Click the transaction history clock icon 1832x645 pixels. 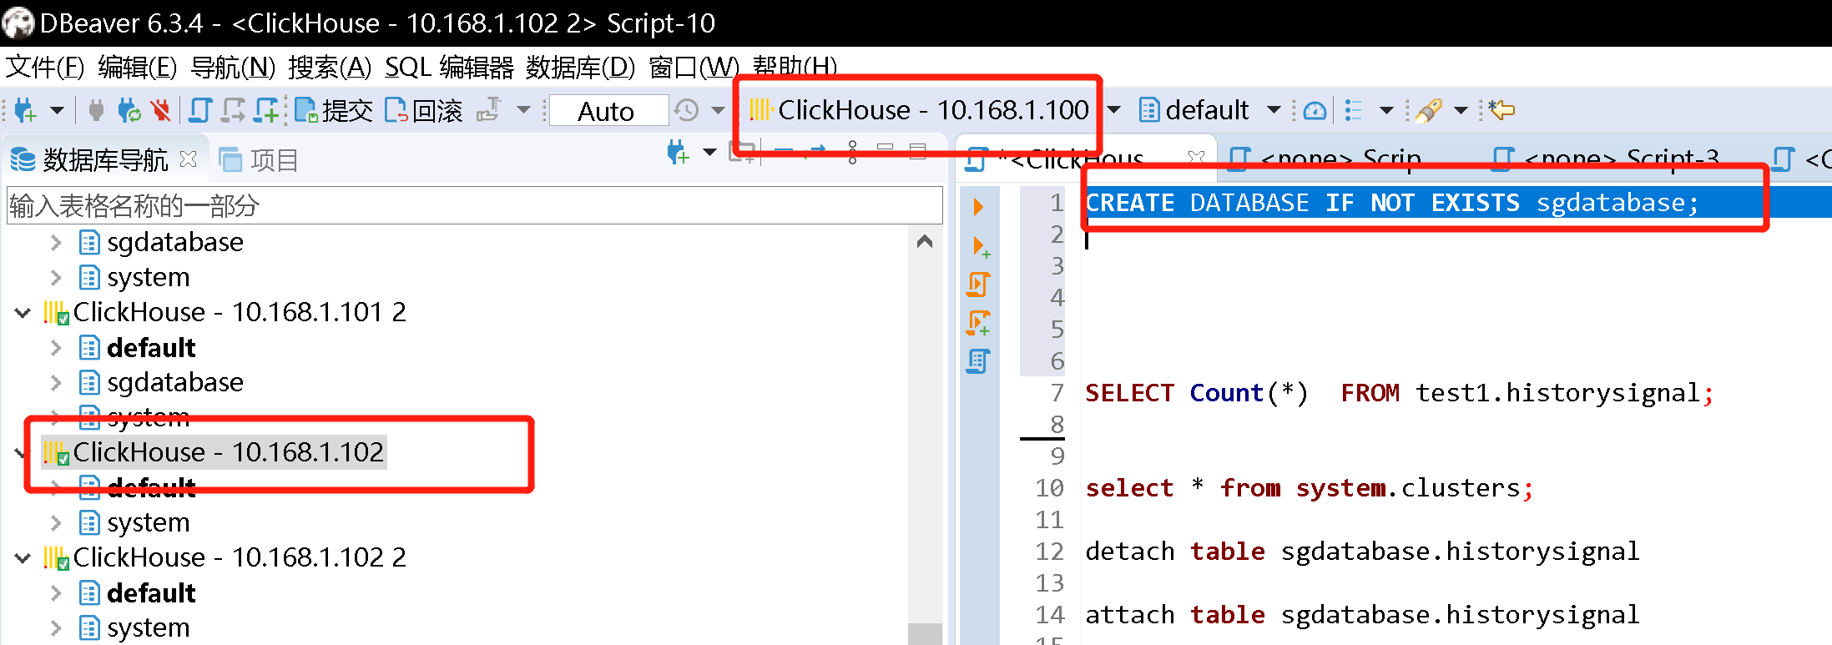tap(687, 110)
